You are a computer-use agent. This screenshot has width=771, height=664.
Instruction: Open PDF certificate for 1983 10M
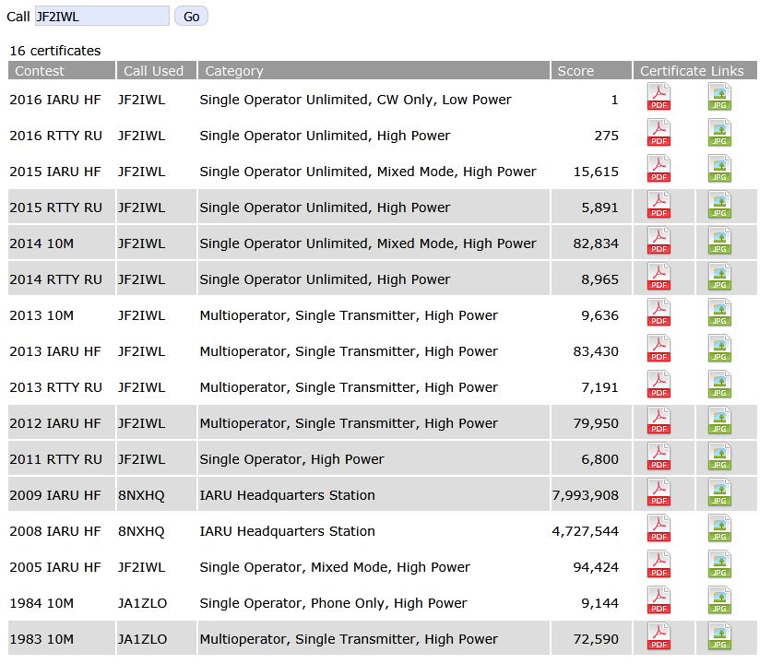point(658,636)
